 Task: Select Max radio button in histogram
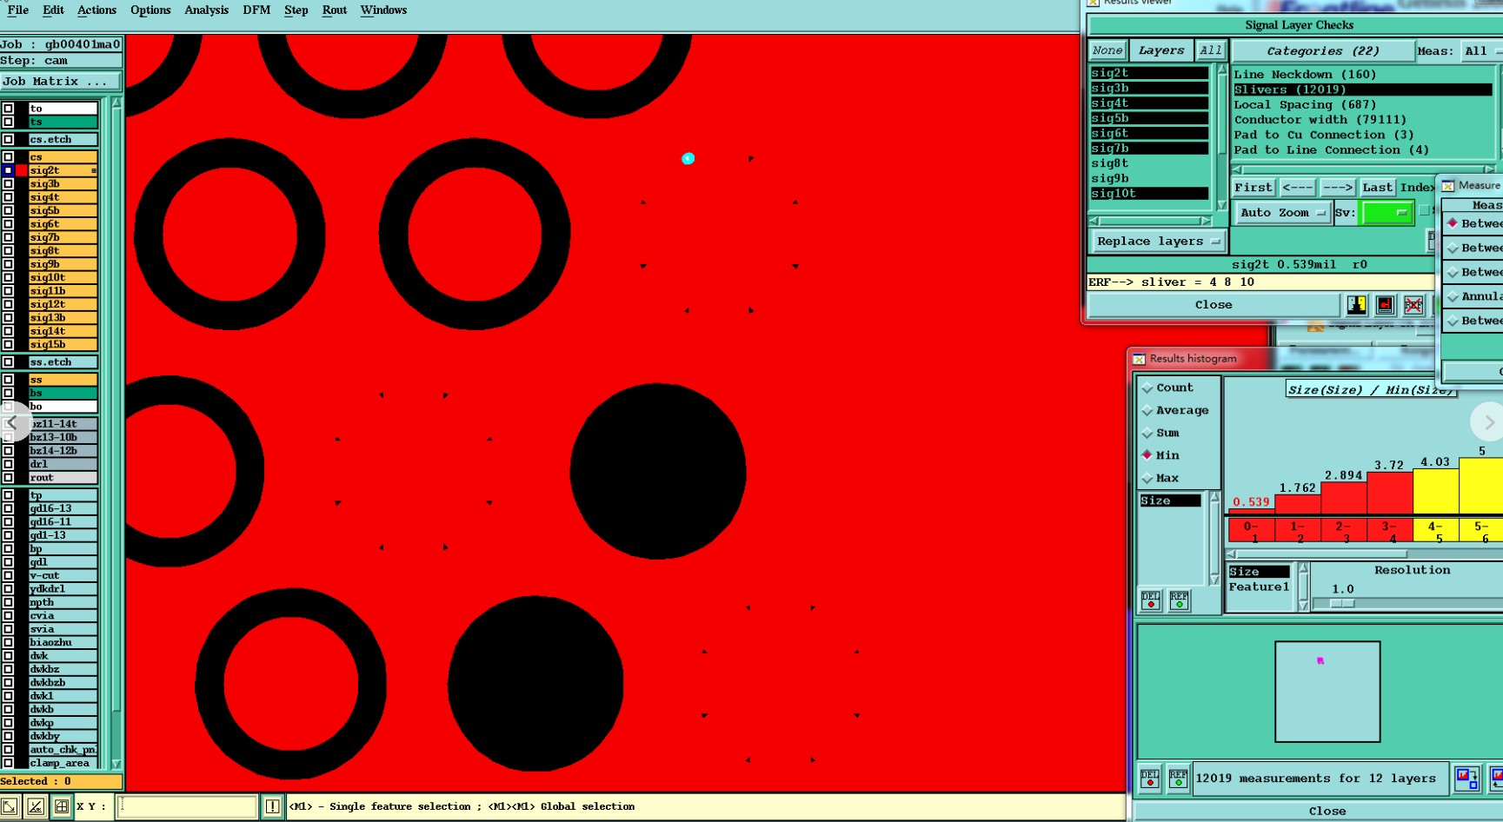click(x=1147, y=478)
